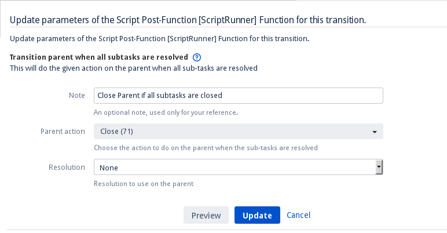Click the large page heading title
This screenshot has width=447, height=233.
[x=188, y=20]
